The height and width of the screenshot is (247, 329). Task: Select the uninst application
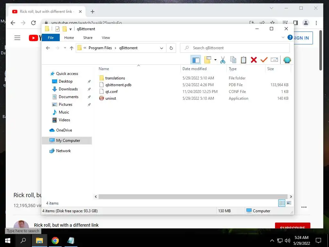(111, 98)
